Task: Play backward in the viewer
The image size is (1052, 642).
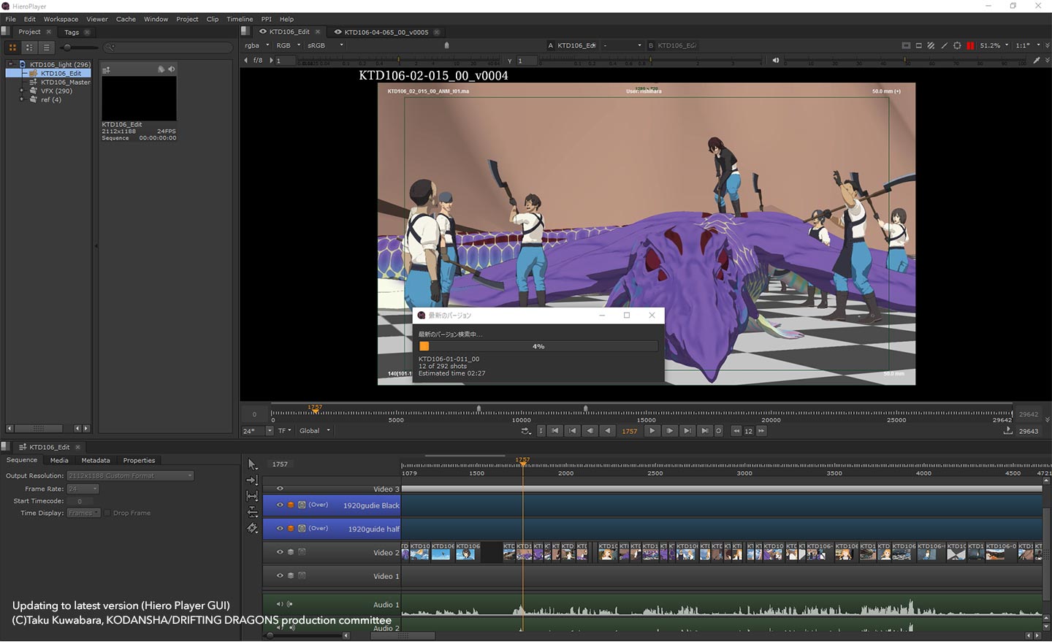Action: (x=608, y=431)
